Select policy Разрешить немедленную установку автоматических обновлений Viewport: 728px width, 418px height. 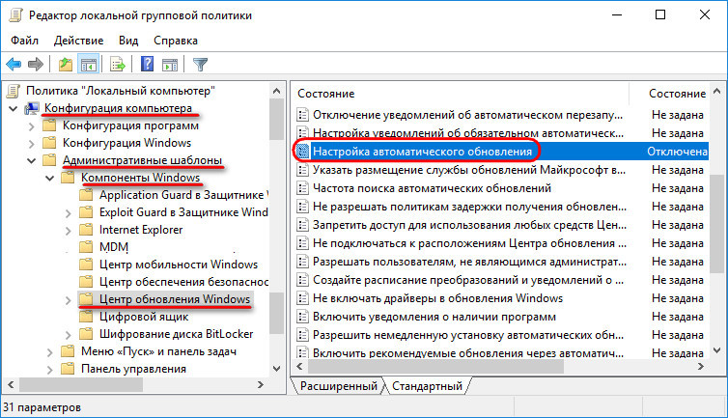(468, 335)
